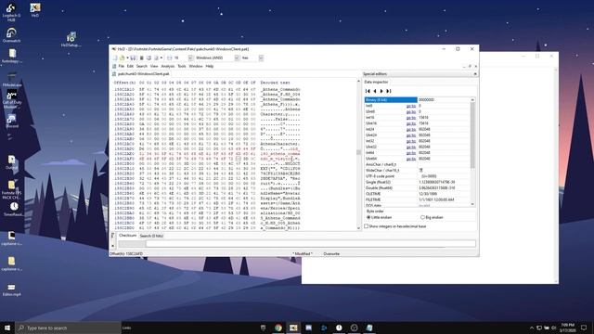Go to next byte in Data inspector
Viewport: 594px width, 334px height.
pos(381,91)
